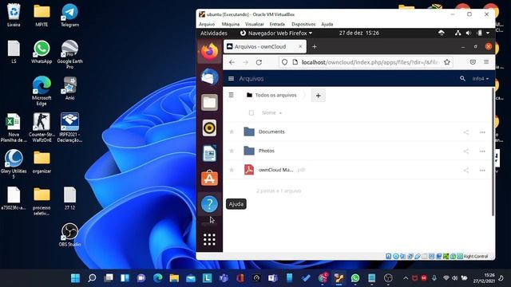This screenshot has height=287, width=511.
Task: Open more actions for the Documents folder
Action: pos(482,132)
